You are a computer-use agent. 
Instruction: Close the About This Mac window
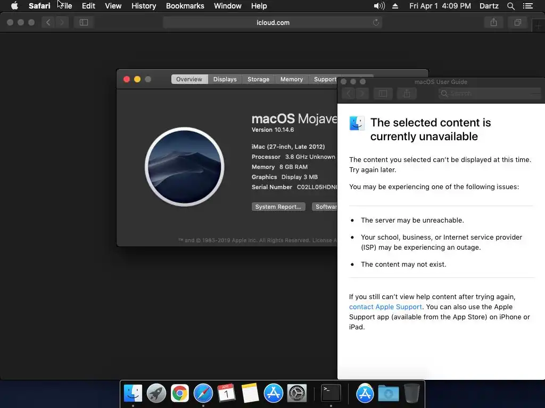[x=127, y=79]
